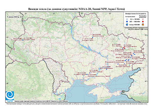Click the 24° longitude label
Screen dimensions: 153x108
pos(26,14)
